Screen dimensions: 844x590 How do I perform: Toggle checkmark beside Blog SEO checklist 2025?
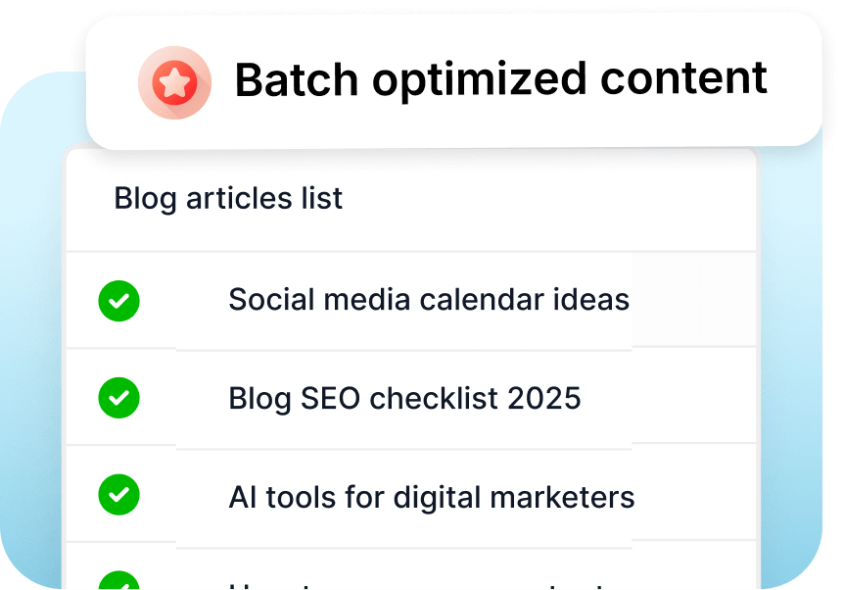(119, 399)
